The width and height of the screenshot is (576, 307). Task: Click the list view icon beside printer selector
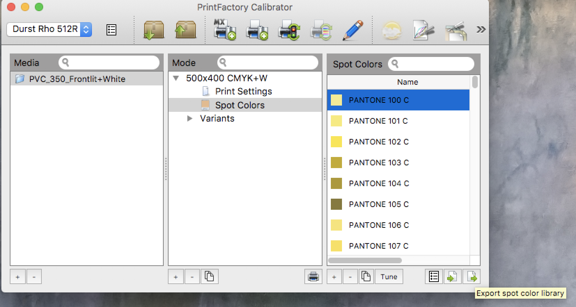111,30
